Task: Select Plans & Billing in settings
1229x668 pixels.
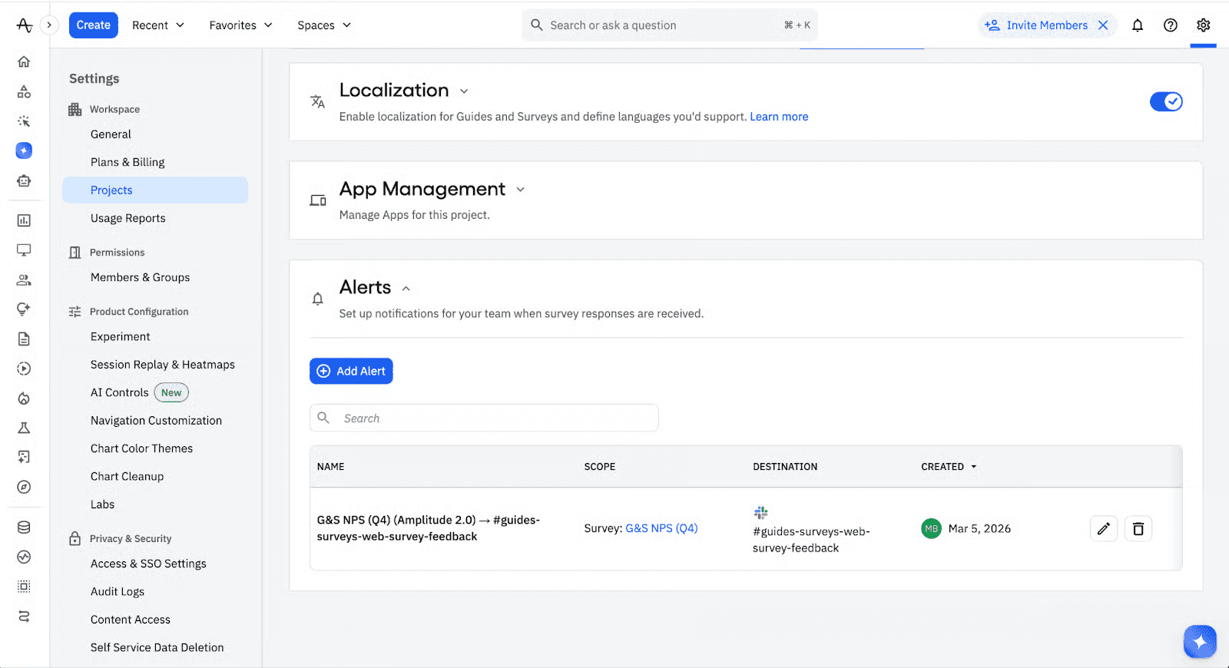Action: click(128, 162)
